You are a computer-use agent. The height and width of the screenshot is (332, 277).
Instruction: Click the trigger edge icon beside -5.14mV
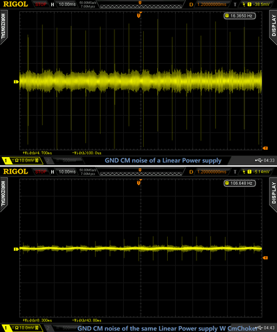click(x=244, y=172)
